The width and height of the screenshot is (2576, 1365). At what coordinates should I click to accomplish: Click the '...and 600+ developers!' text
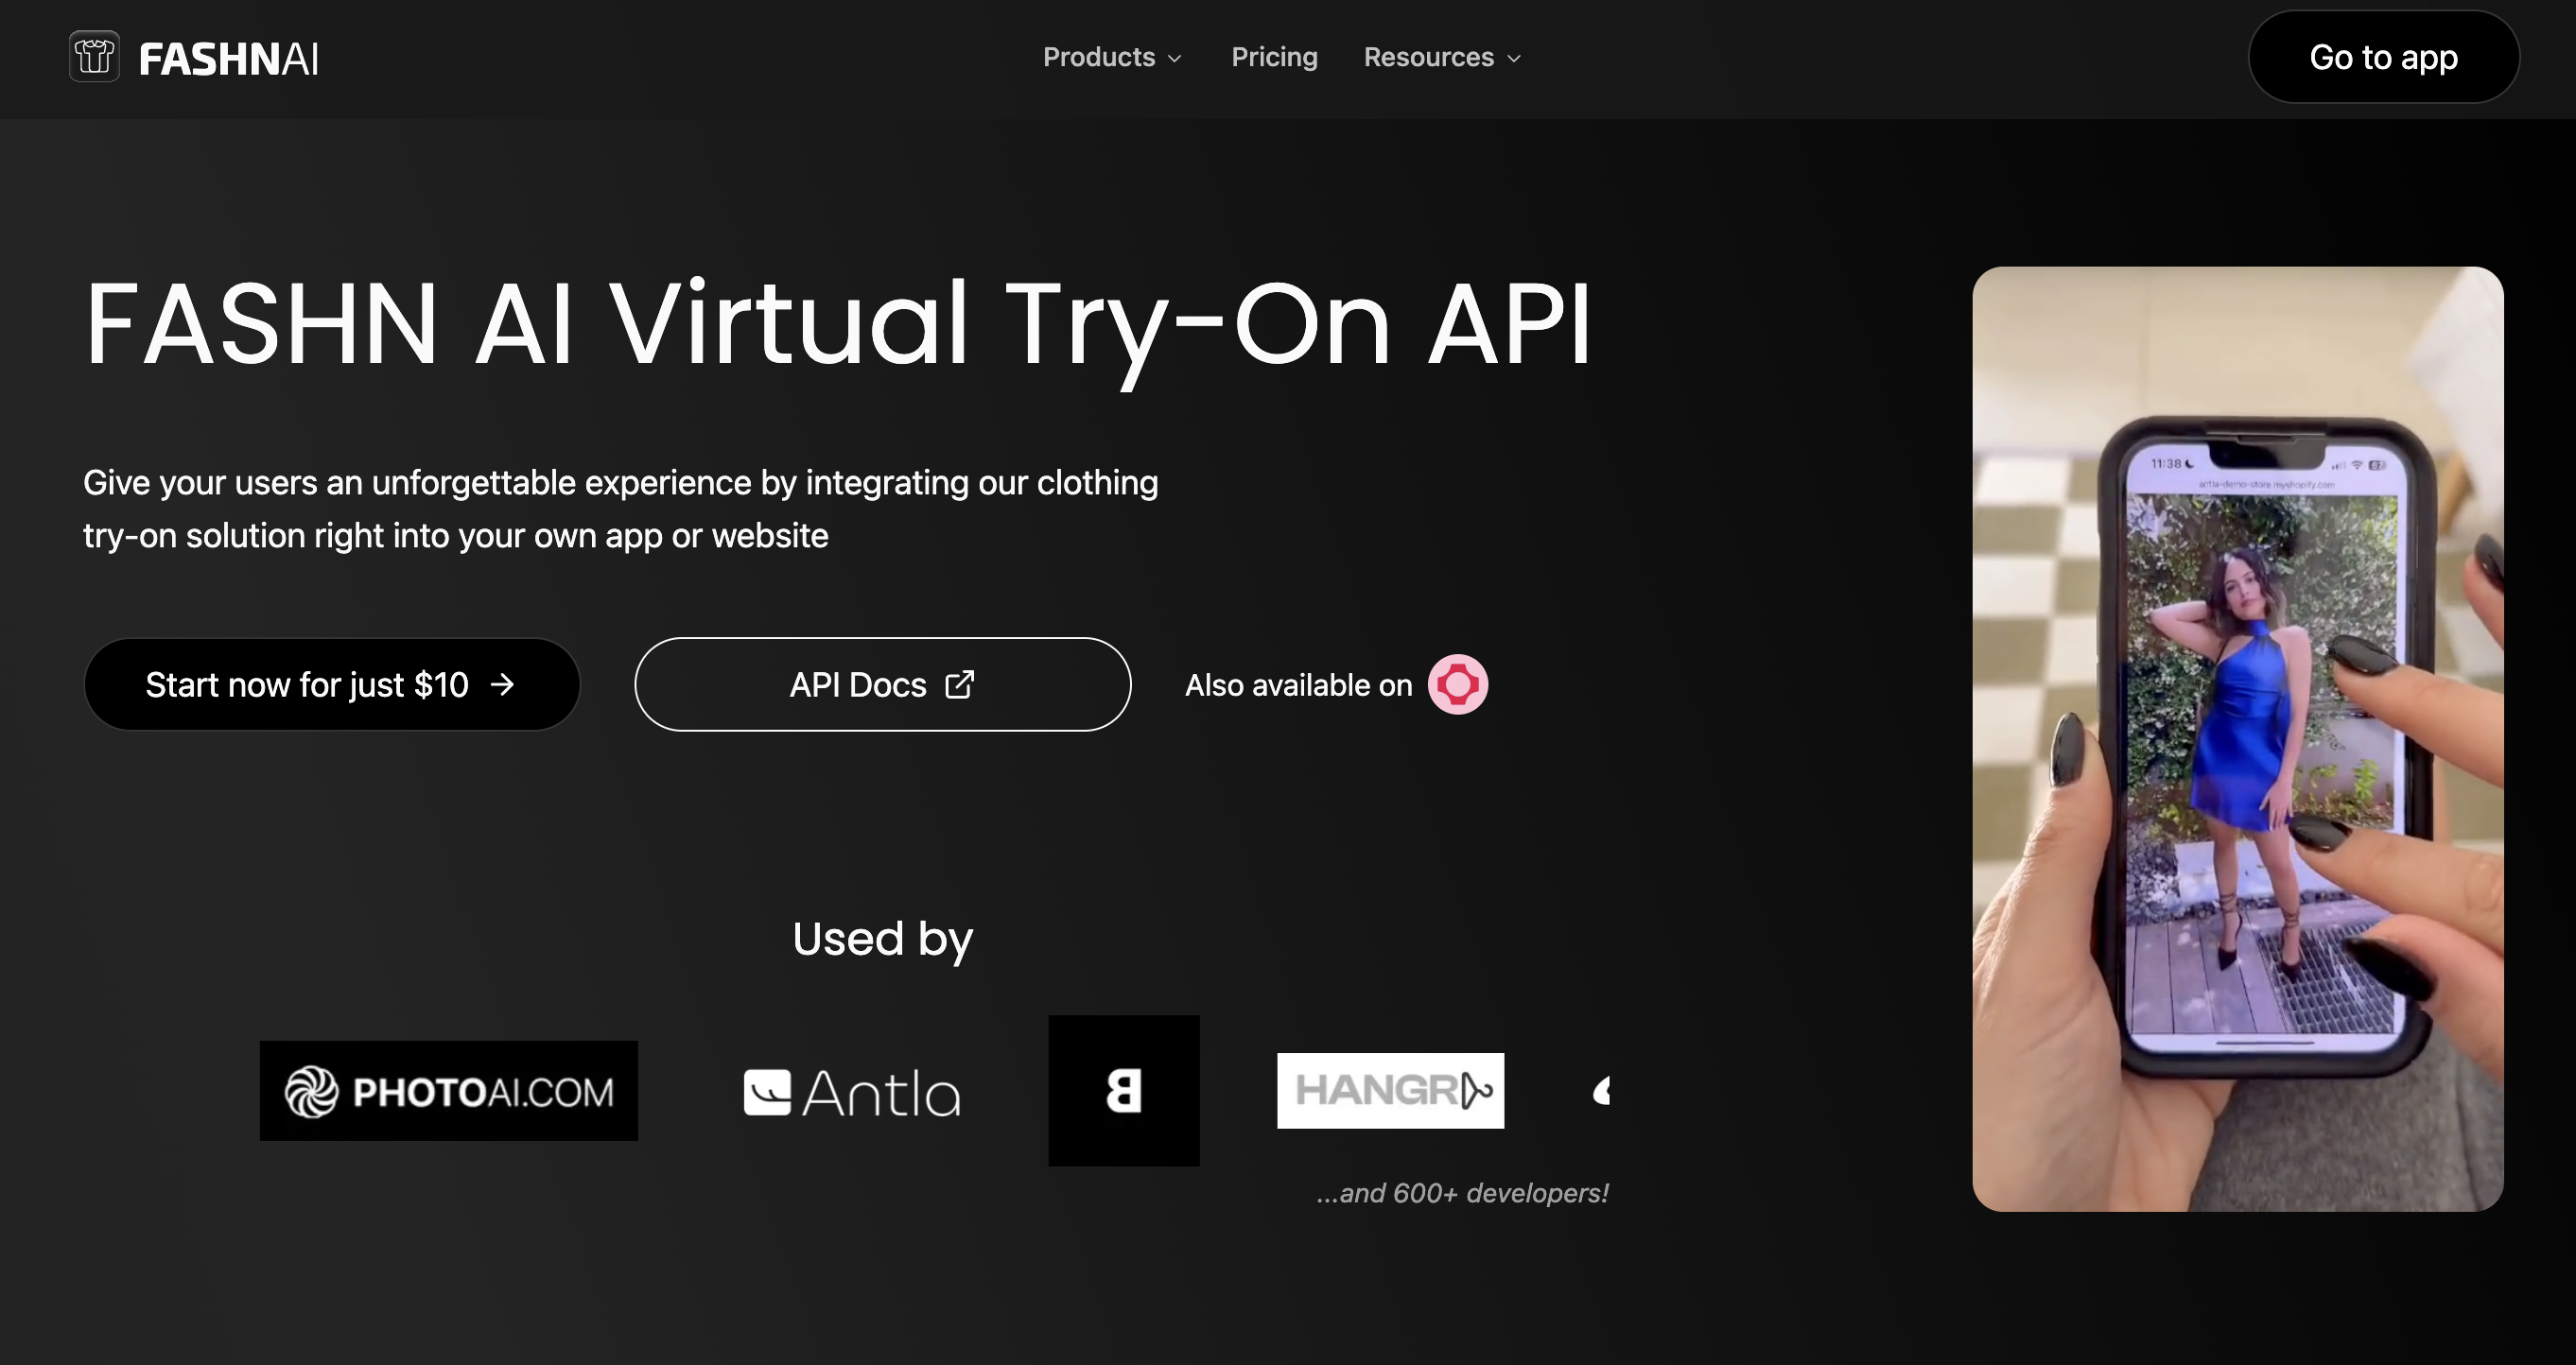[1462, 1192]
